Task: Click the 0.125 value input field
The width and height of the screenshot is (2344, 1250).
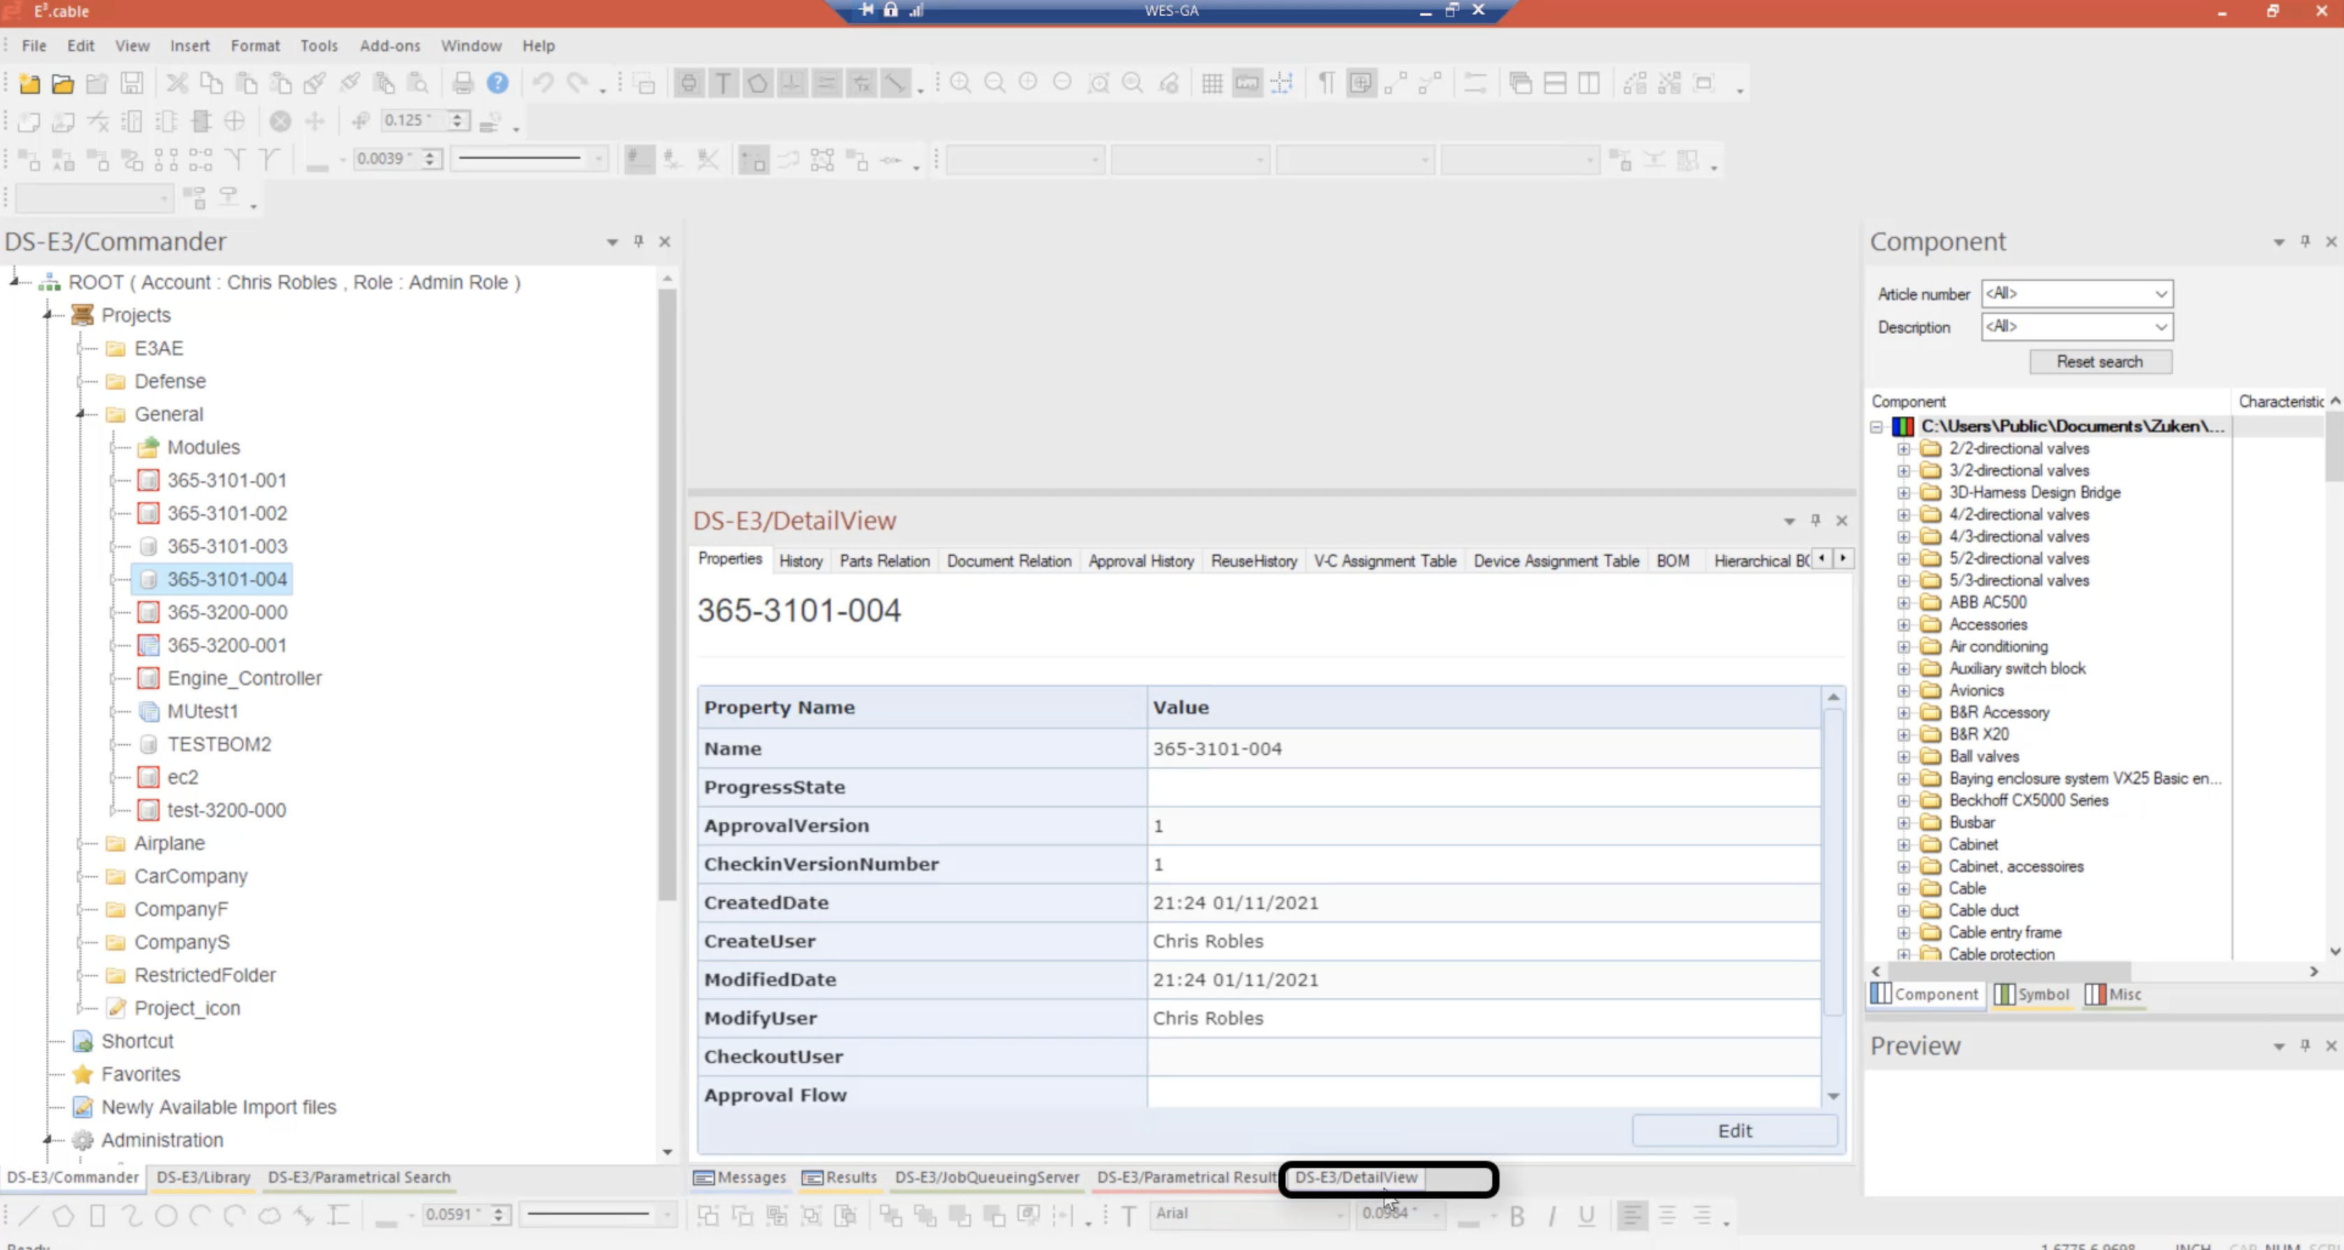Action: 414,120
